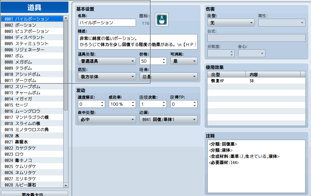Select item 0015 セージ
This screenshot has width=311, height=196.
pyautogui.click(x=32, y=105)
